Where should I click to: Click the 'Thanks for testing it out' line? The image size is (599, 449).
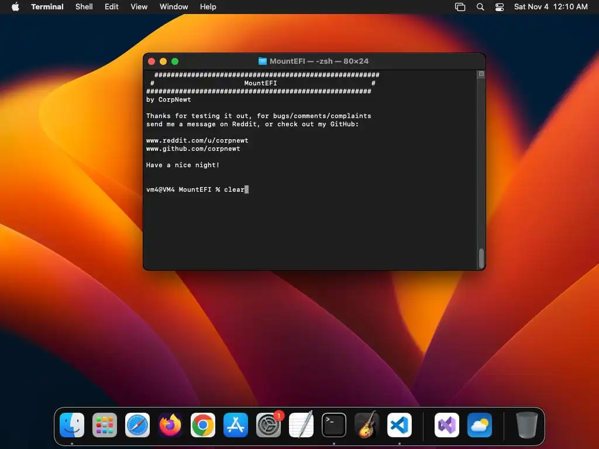tap(259, 116)
